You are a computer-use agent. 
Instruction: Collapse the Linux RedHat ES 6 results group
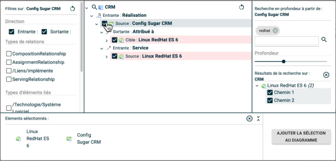point(257,86)
